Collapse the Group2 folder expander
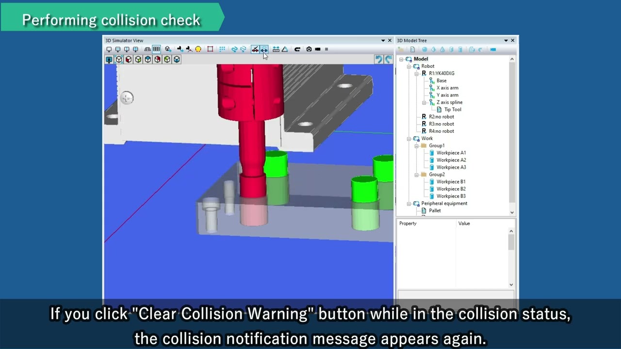 [x=417, y=174]
